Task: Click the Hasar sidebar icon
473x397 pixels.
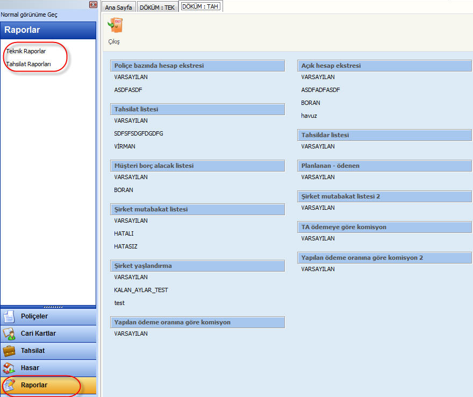Action: coord(9,368)
